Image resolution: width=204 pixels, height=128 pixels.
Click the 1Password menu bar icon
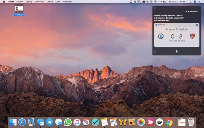tap(131, 2)
